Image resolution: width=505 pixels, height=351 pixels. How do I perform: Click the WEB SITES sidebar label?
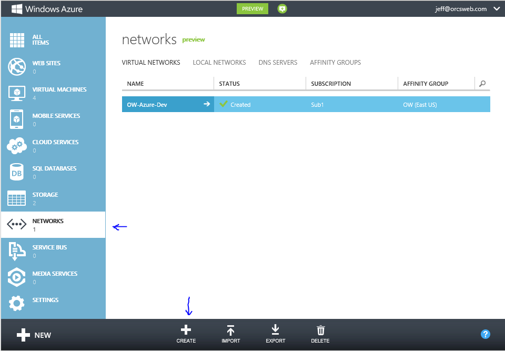(x=46, y=63)
